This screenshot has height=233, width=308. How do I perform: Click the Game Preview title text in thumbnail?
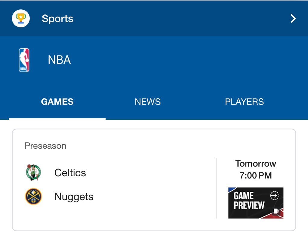[248, 201]
